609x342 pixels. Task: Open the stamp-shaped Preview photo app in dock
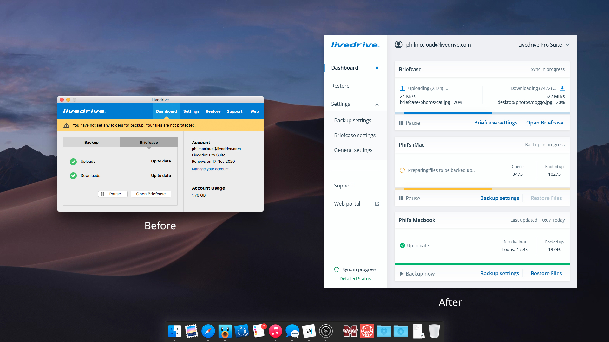click(191, 331)
